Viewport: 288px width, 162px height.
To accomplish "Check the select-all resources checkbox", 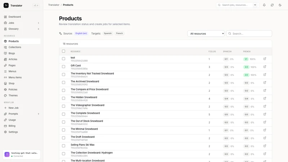I will tap(64, 51).
